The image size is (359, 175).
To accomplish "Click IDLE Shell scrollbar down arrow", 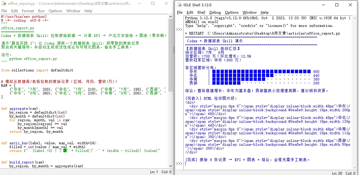I will pos(355,168).
